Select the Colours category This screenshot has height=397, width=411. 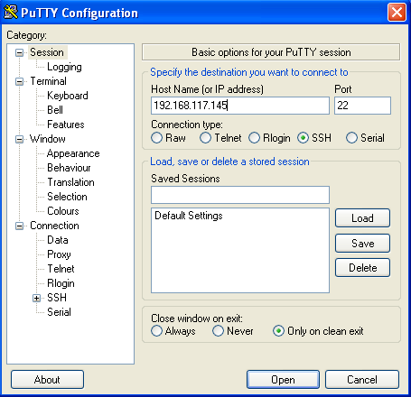(x=63, y=211)
